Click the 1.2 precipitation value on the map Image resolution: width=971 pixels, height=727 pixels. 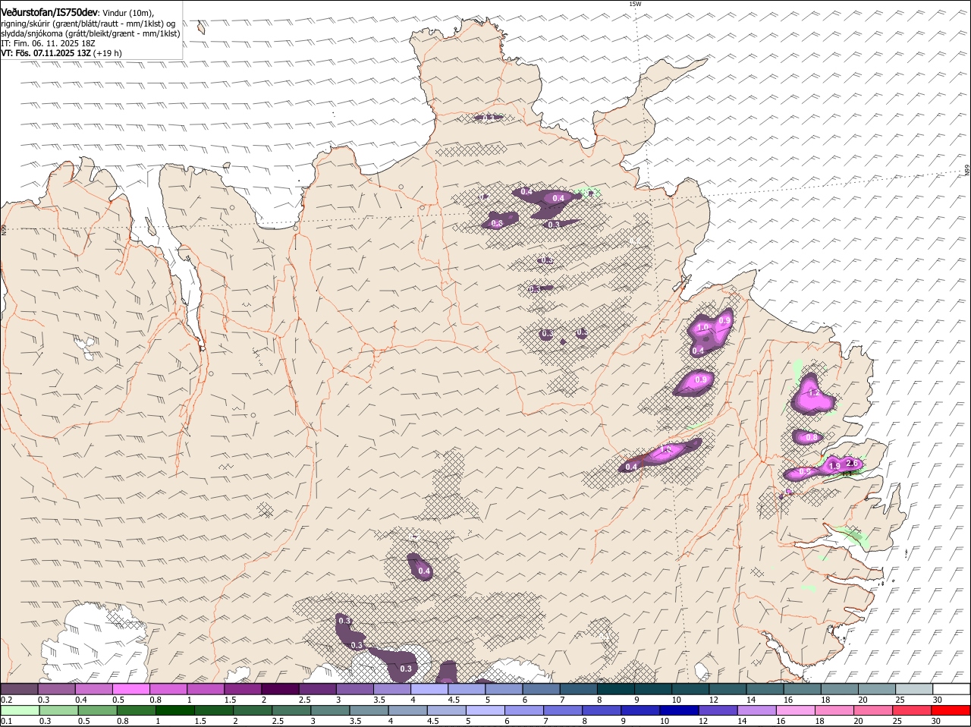click(814, 393)
